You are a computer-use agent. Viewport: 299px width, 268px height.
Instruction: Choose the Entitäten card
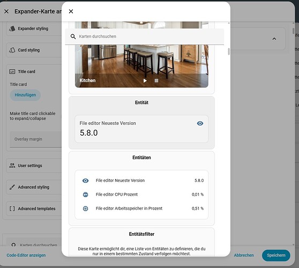(141, 188)
